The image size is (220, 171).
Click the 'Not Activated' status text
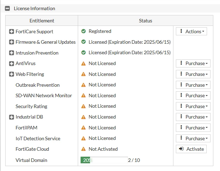tap(103, 149)
